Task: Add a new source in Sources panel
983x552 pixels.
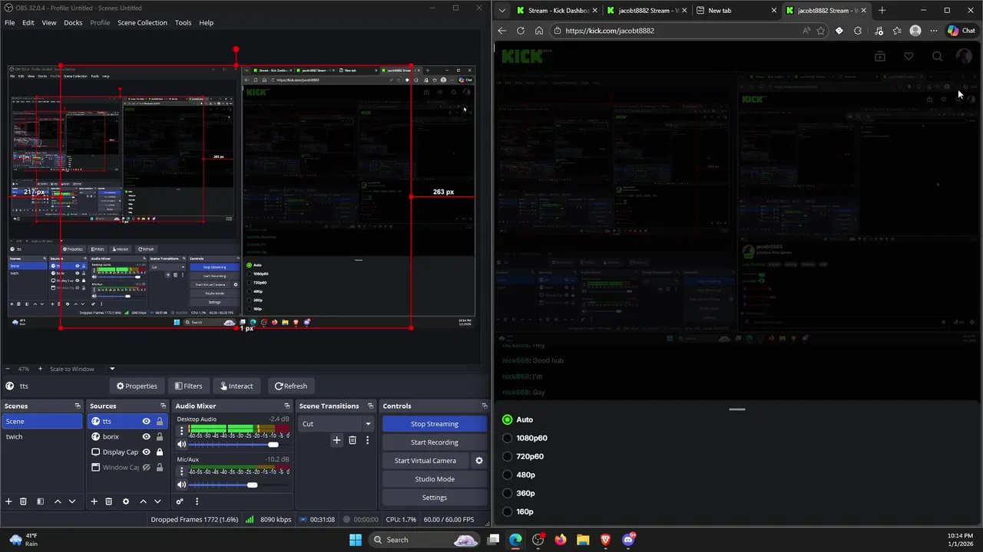Action: point(94,501)
